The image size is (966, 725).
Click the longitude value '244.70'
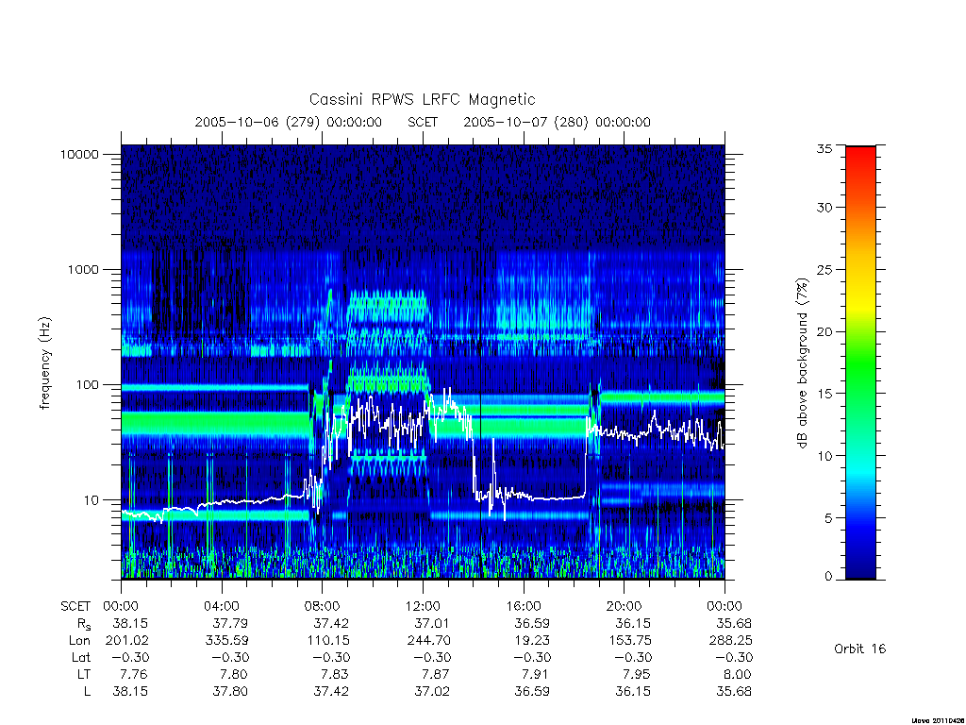(429, 641)
